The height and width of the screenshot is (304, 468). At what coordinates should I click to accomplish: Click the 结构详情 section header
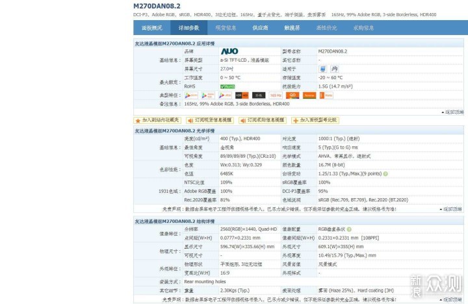click(x=175, y=222)
